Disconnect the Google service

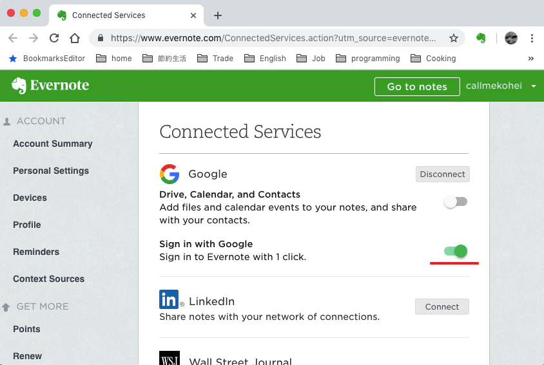tap(442, 174)
